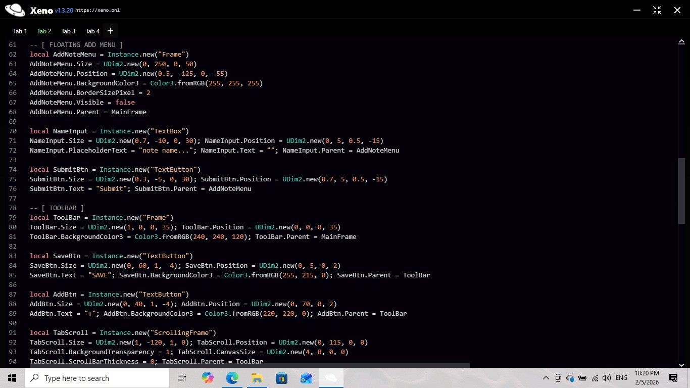Launch Microsoft Edge from the taskbar
Screen dimensions: 690x388
click(232, 378)
